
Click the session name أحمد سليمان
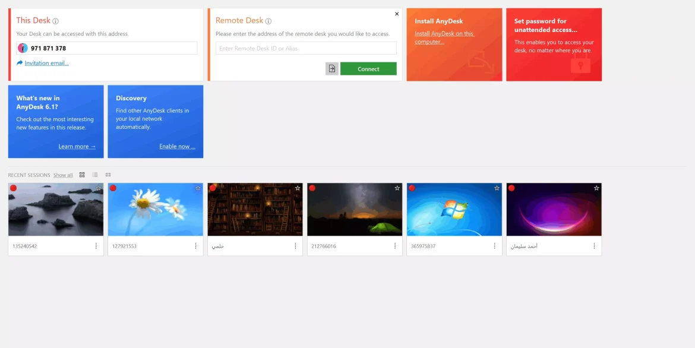[x=524, y=246]
